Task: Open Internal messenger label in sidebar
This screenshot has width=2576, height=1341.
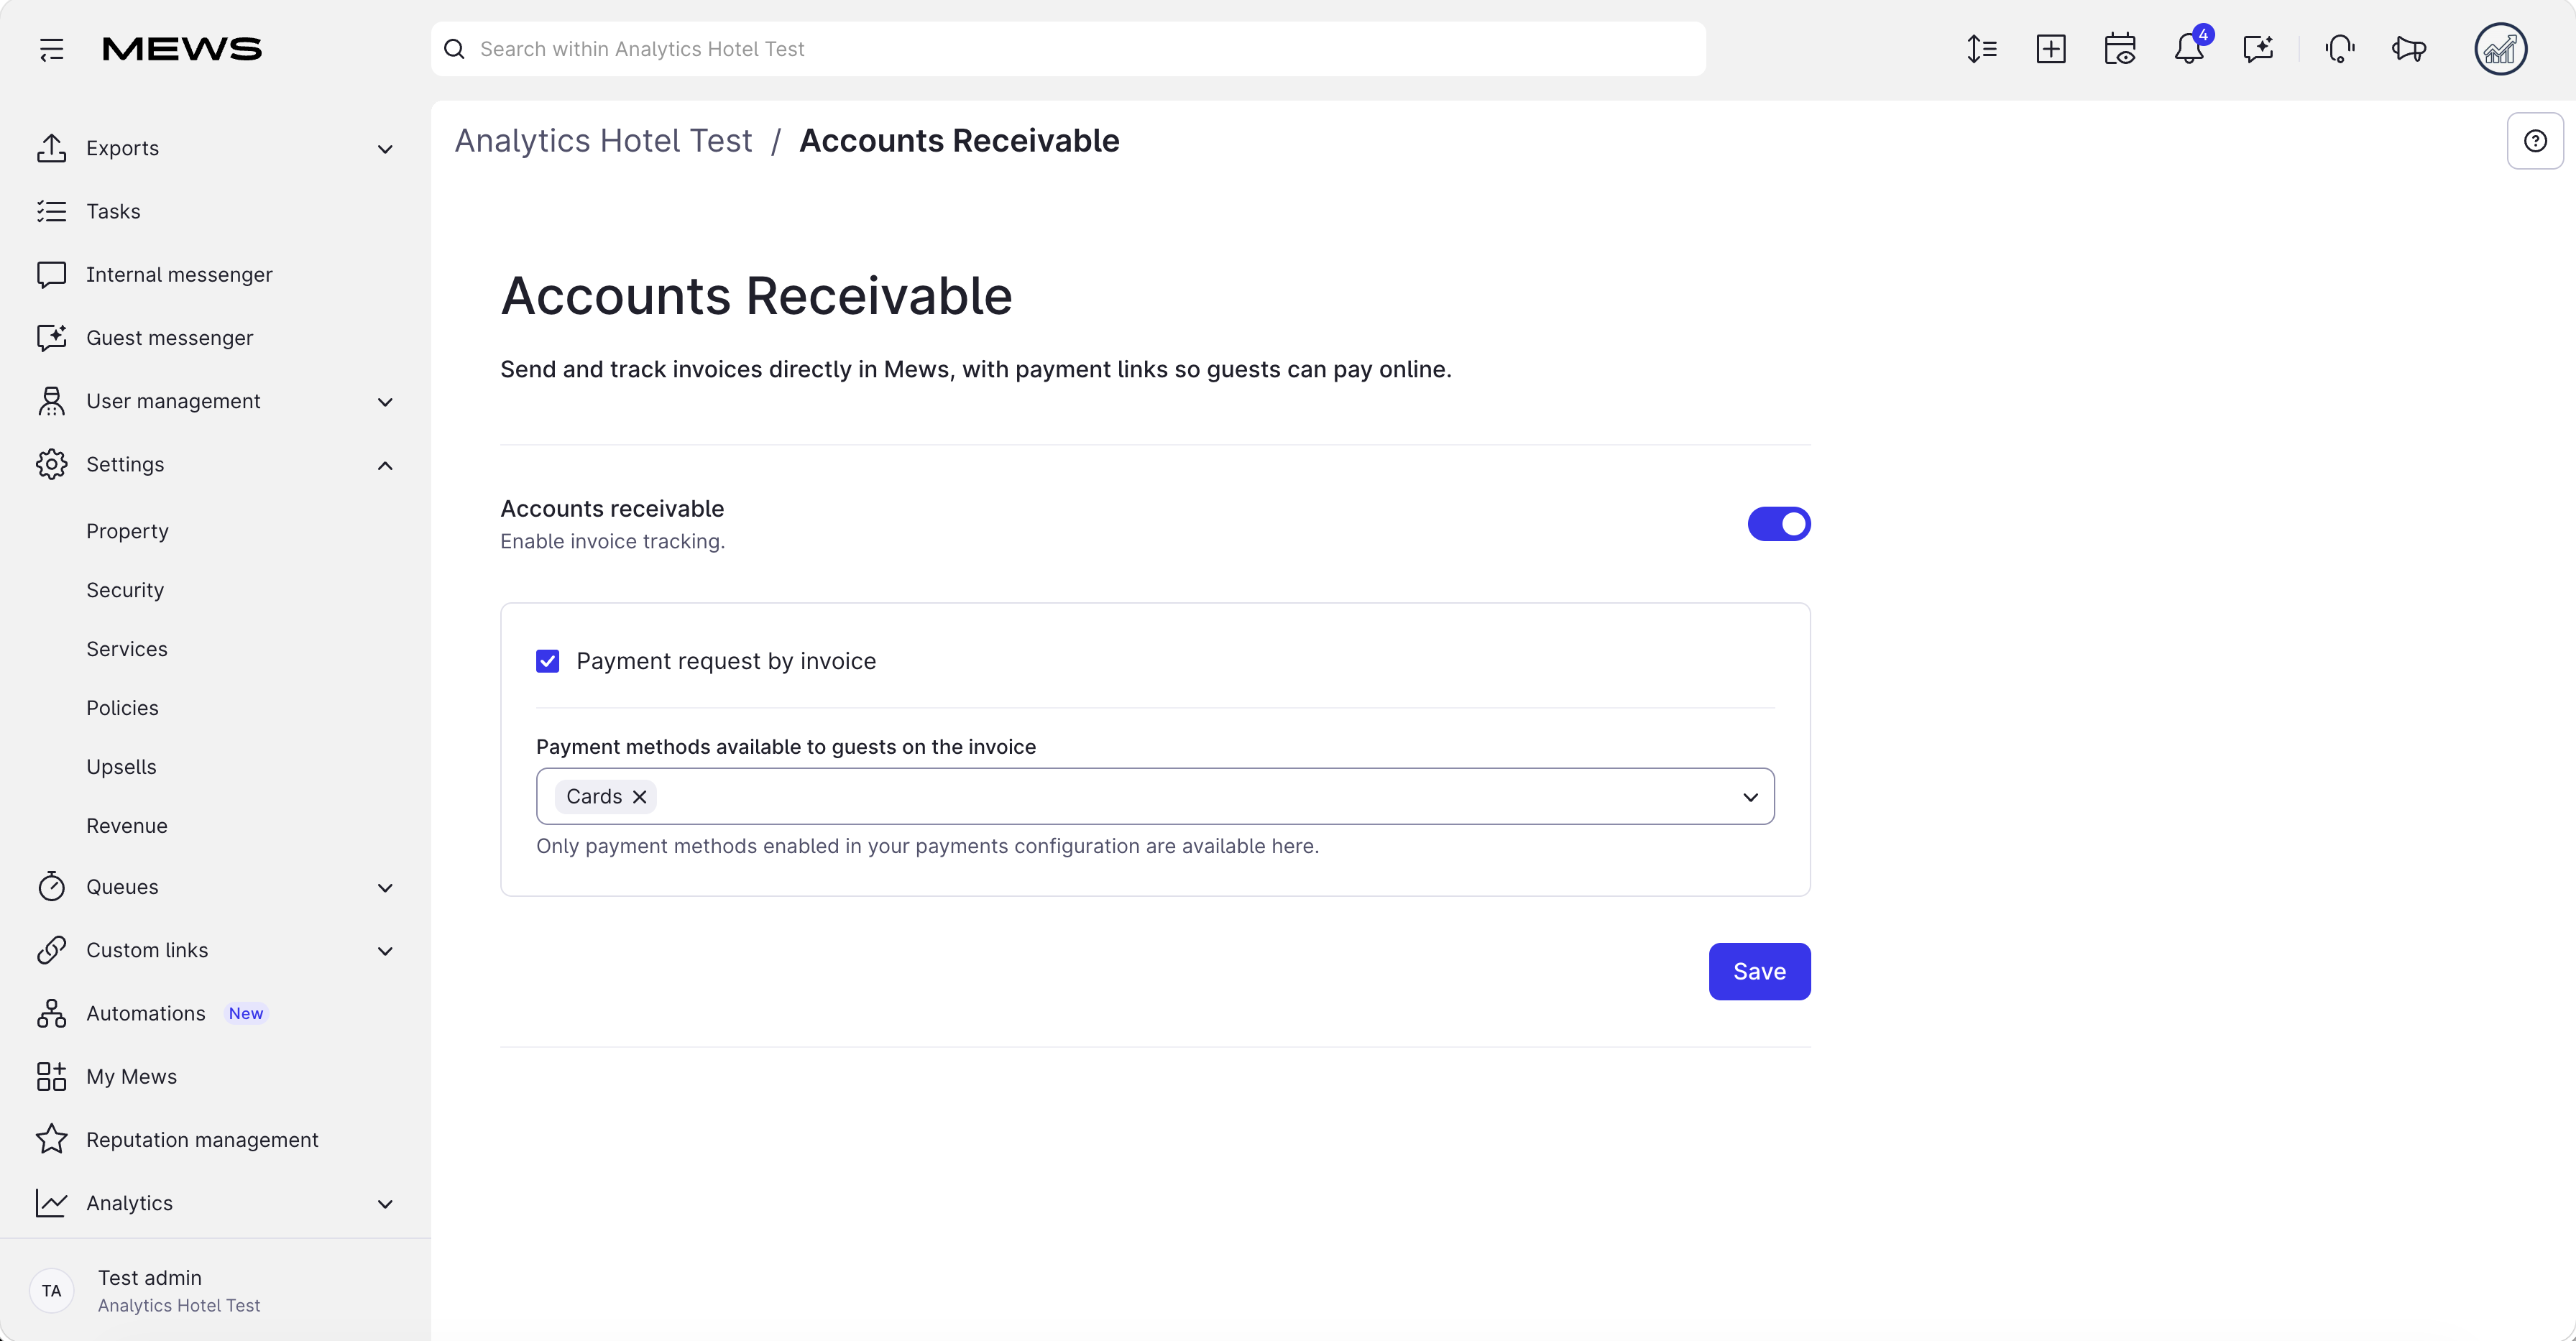Action: pos(179,274)
